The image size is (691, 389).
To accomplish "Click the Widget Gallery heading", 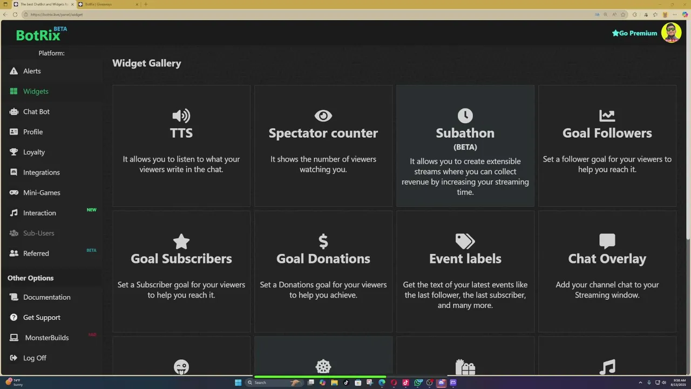I will click(x=146, y=63).
